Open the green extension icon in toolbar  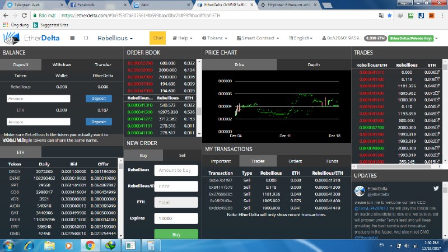[410, 16]
